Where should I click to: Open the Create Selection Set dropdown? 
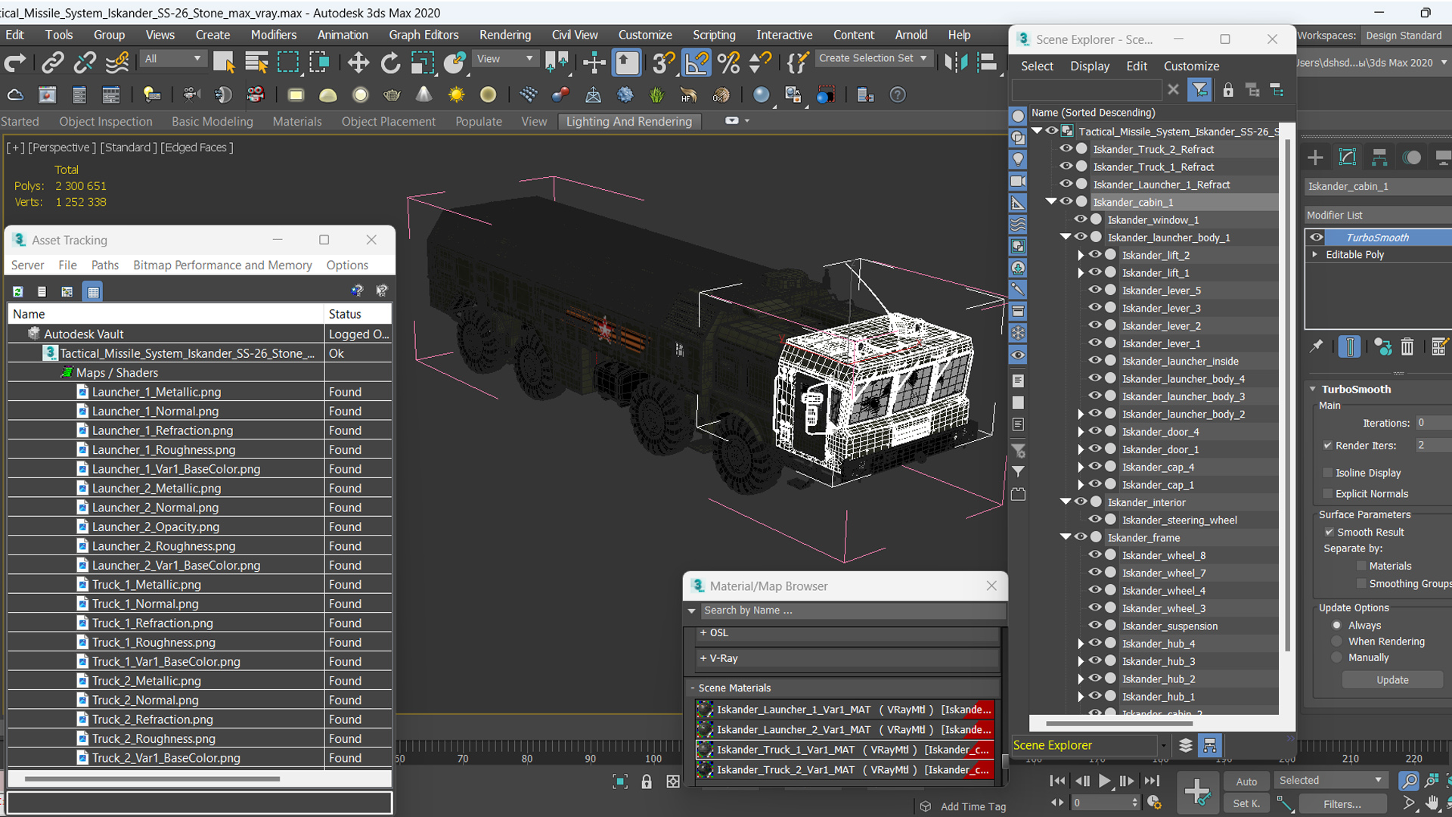[x=873, y=58]
